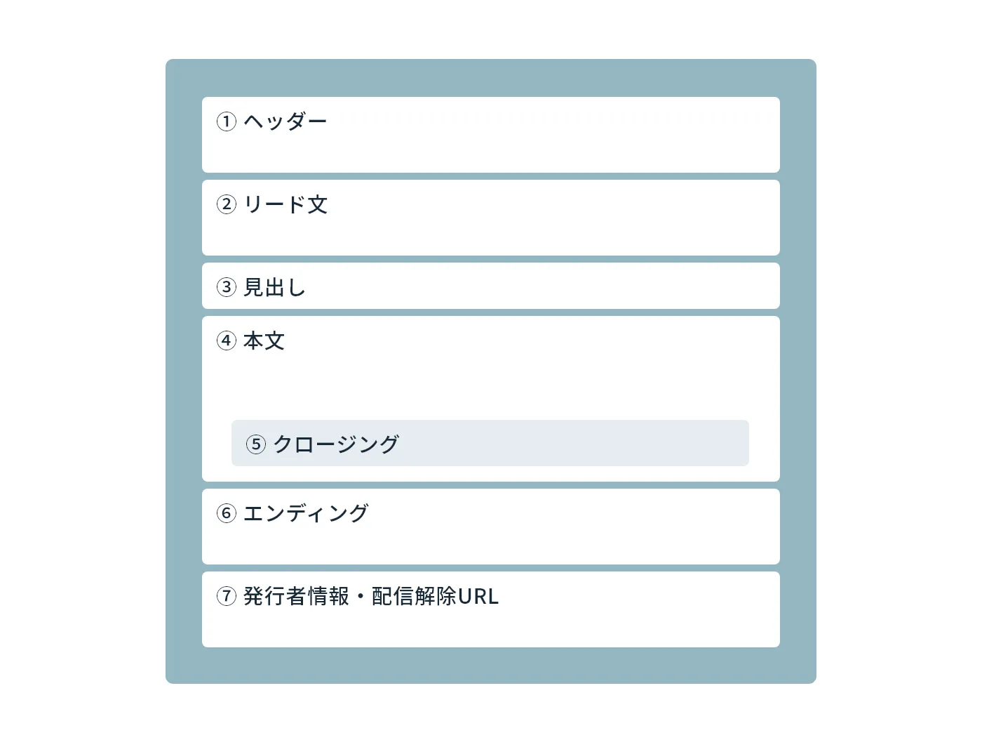
Task: Click the circled number 3 icon
Action: [226, 287]
